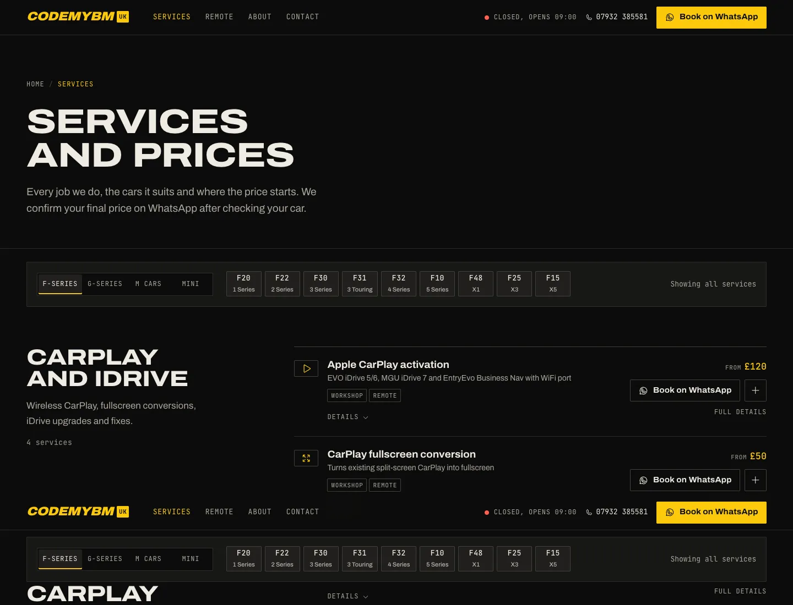Expand the DETAILS toggle below the lower filter bar
This screenshot has height=605, width=793.
coord(348,596)
